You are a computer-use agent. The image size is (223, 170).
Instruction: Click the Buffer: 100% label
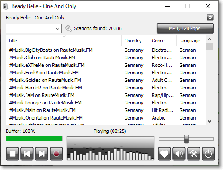(x=20, y=131)
